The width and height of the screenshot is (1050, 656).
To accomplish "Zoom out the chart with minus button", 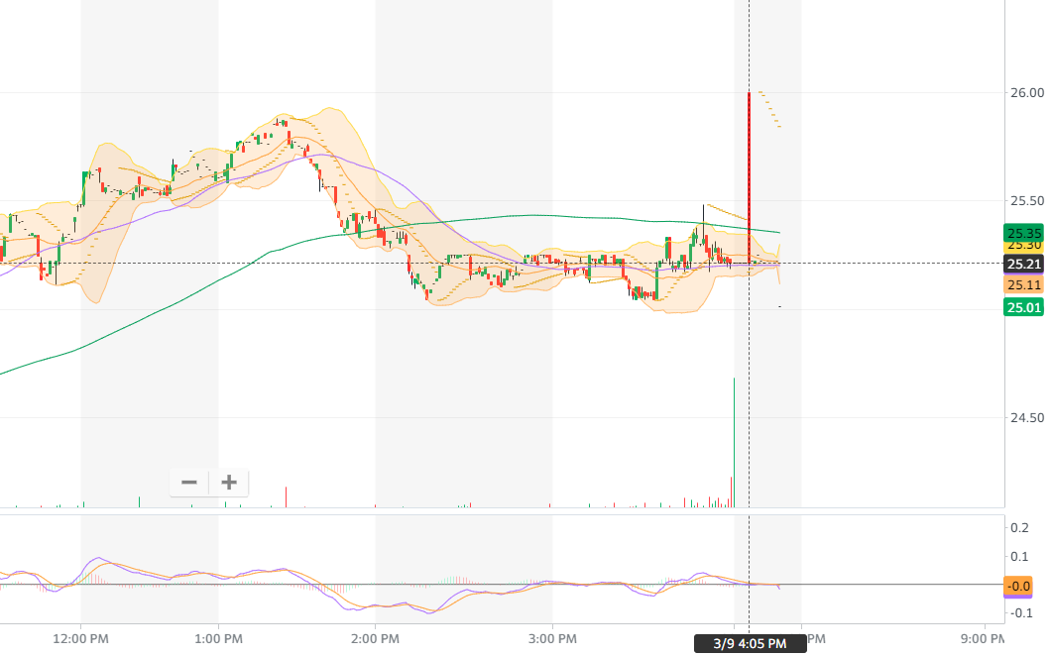I will click(x=189, y=483).
